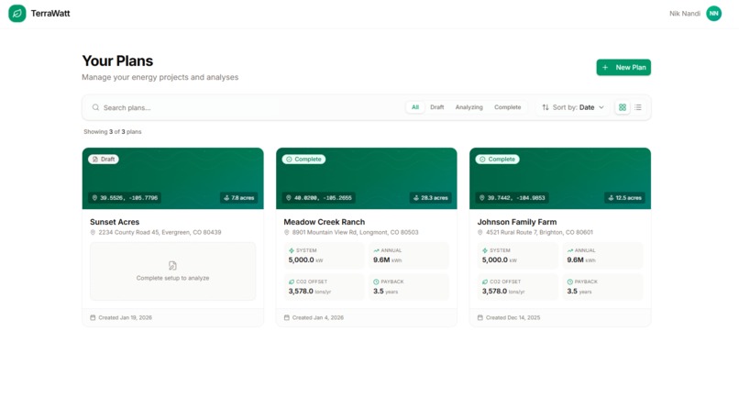Open the Sunset Acres card banner
Image resolution: width=739 pixels, height=420 pixels.
pos(173,178)
